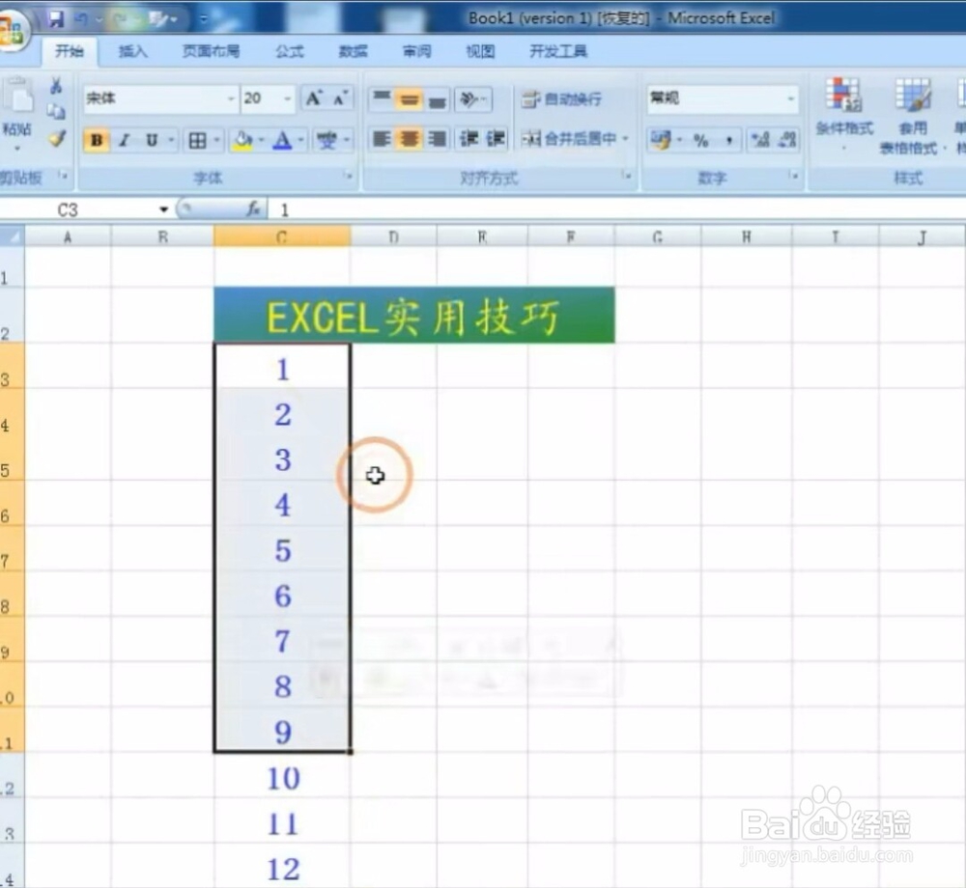Apply underline to the selection
The image size is (966, 888).
[151, 141]
